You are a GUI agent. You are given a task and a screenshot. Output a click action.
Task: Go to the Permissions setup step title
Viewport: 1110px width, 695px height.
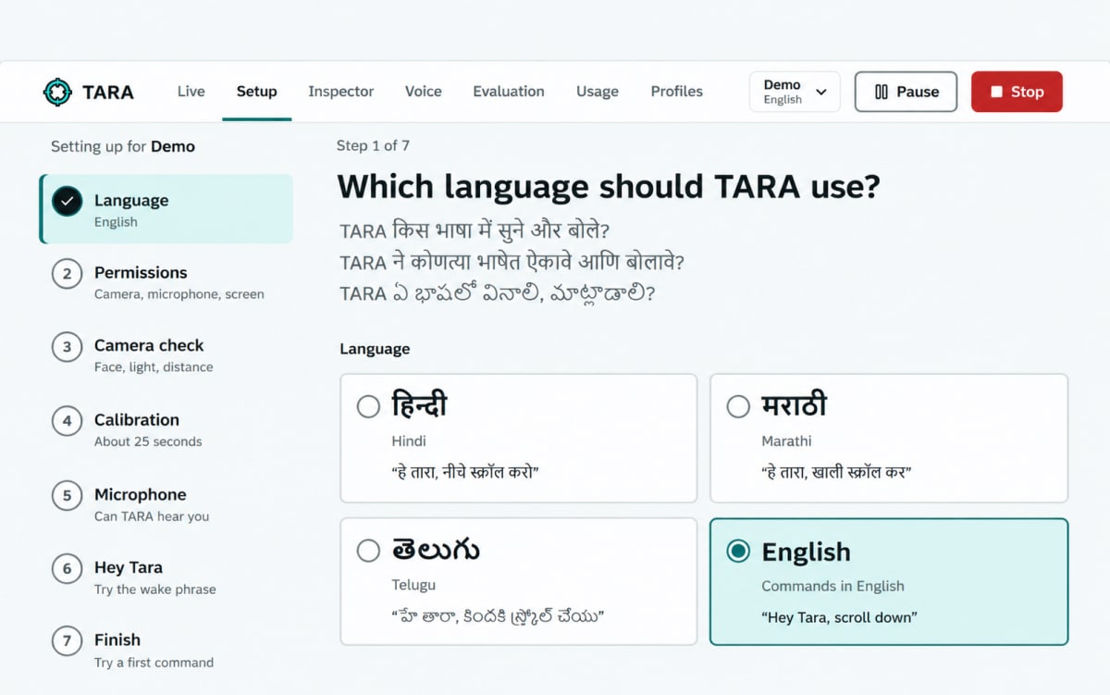coord(141,272)
